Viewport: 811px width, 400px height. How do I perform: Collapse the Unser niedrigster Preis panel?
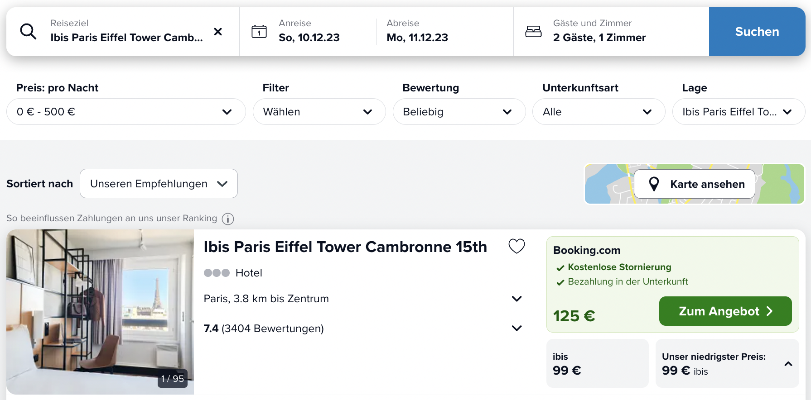tap(788, 364)
